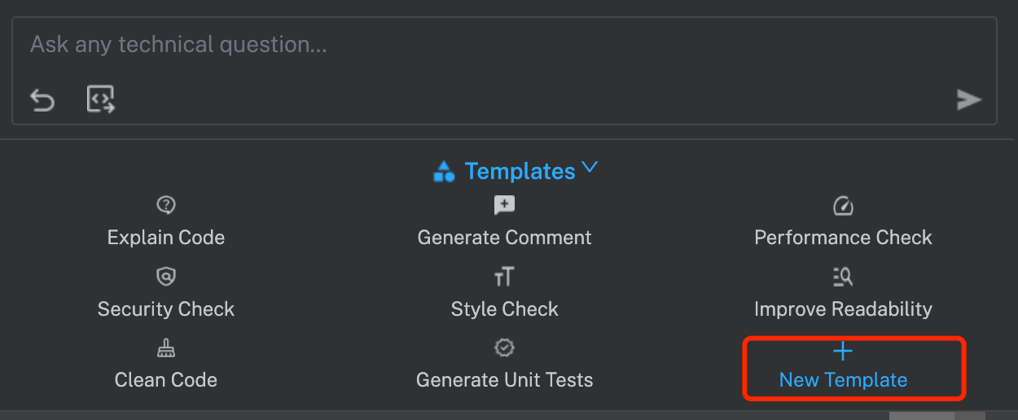Click the checkmark badge icon above Generate Unit Tests
The width and height of the screenshot is (1018, 420).
tap(505, 348)
